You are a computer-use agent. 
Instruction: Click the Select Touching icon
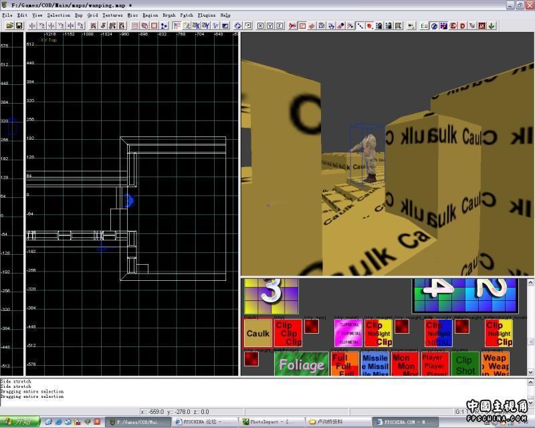click(103, 25)
